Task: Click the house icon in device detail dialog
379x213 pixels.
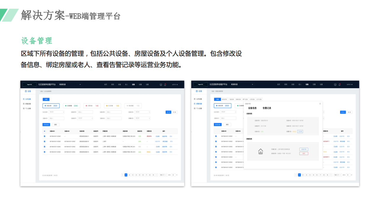Action: pos(261,151)
